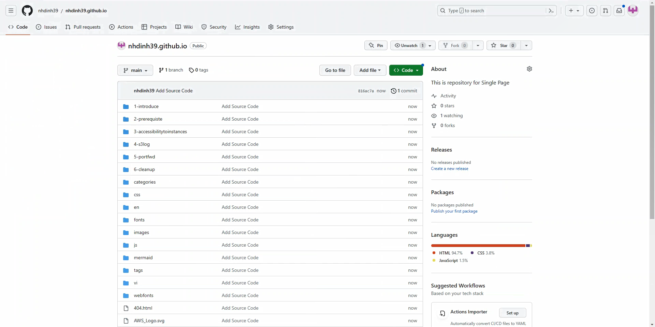Switch to the Pull requests tab

click(83, 27)
